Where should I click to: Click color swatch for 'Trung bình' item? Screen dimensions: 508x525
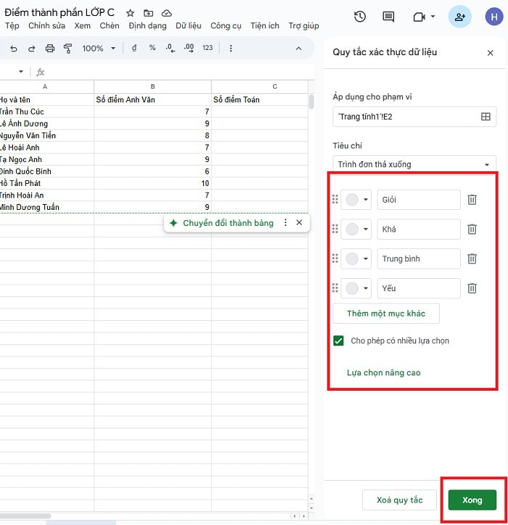pos(352,259)
